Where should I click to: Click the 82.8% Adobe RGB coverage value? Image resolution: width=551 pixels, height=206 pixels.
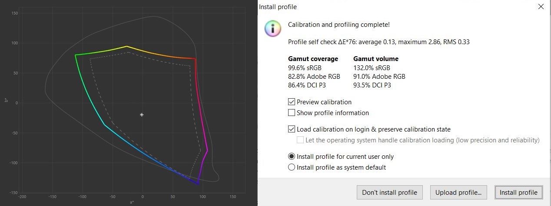(x=314, y=77)
